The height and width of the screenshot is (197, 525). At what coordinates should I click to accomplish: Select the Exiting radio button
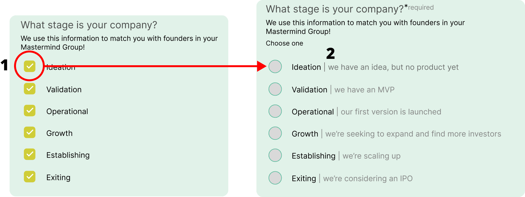pyautogui.click(x=275, y=178)
